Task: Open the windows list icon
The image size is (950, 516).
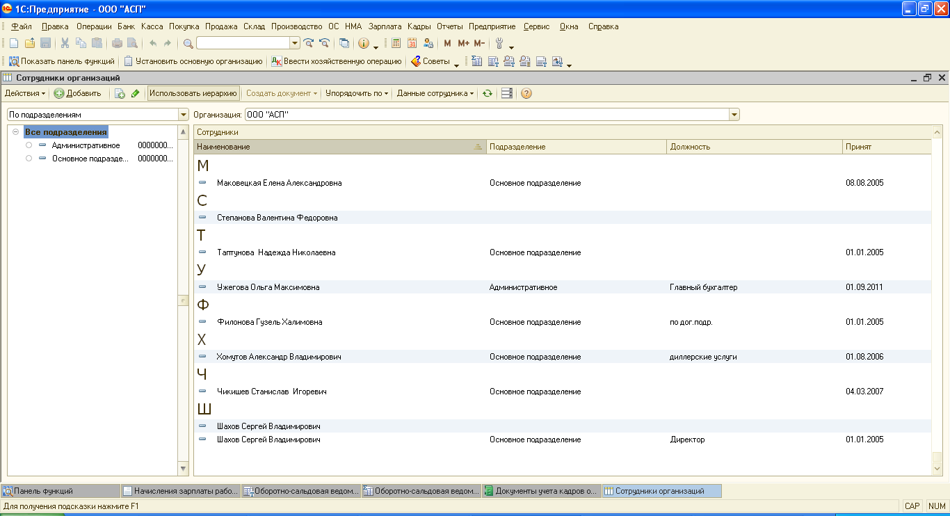Action: (x=344, y=43)
